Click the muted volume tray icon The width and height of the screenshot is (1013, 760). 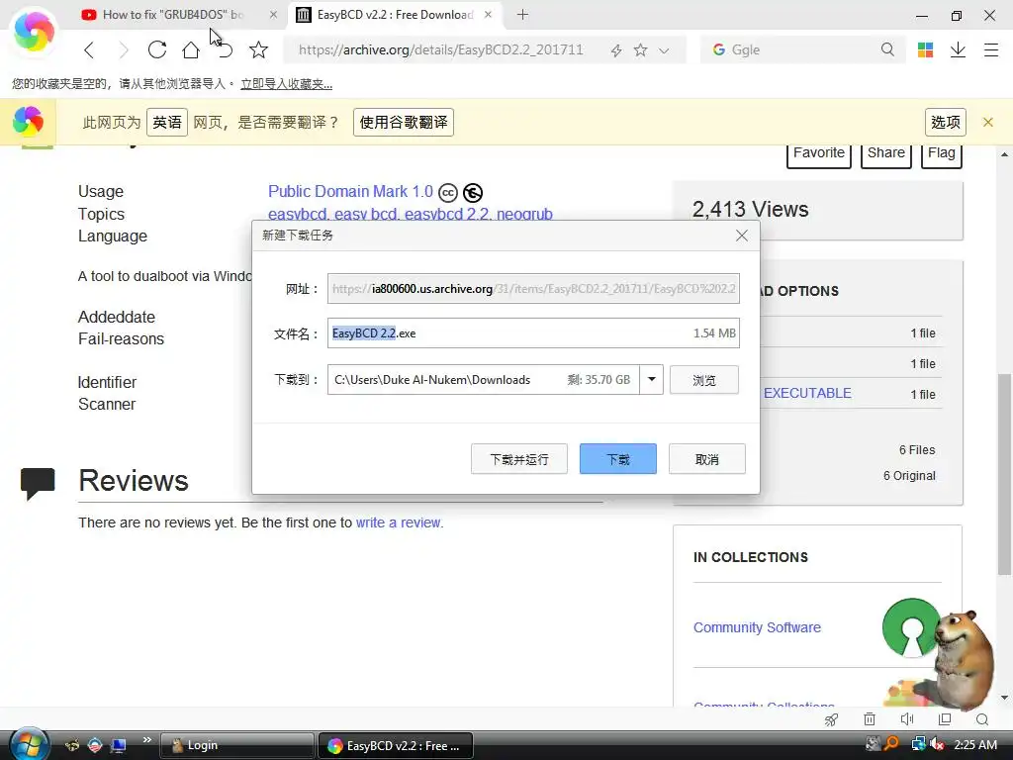pyautogui.click(x=937, y=744)
